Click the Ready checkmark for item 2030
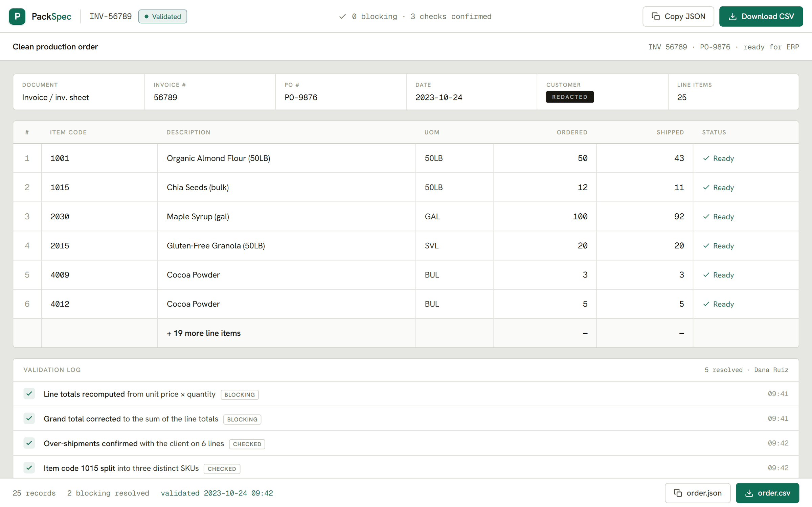812x507 pixels. (x=706, y=216)
